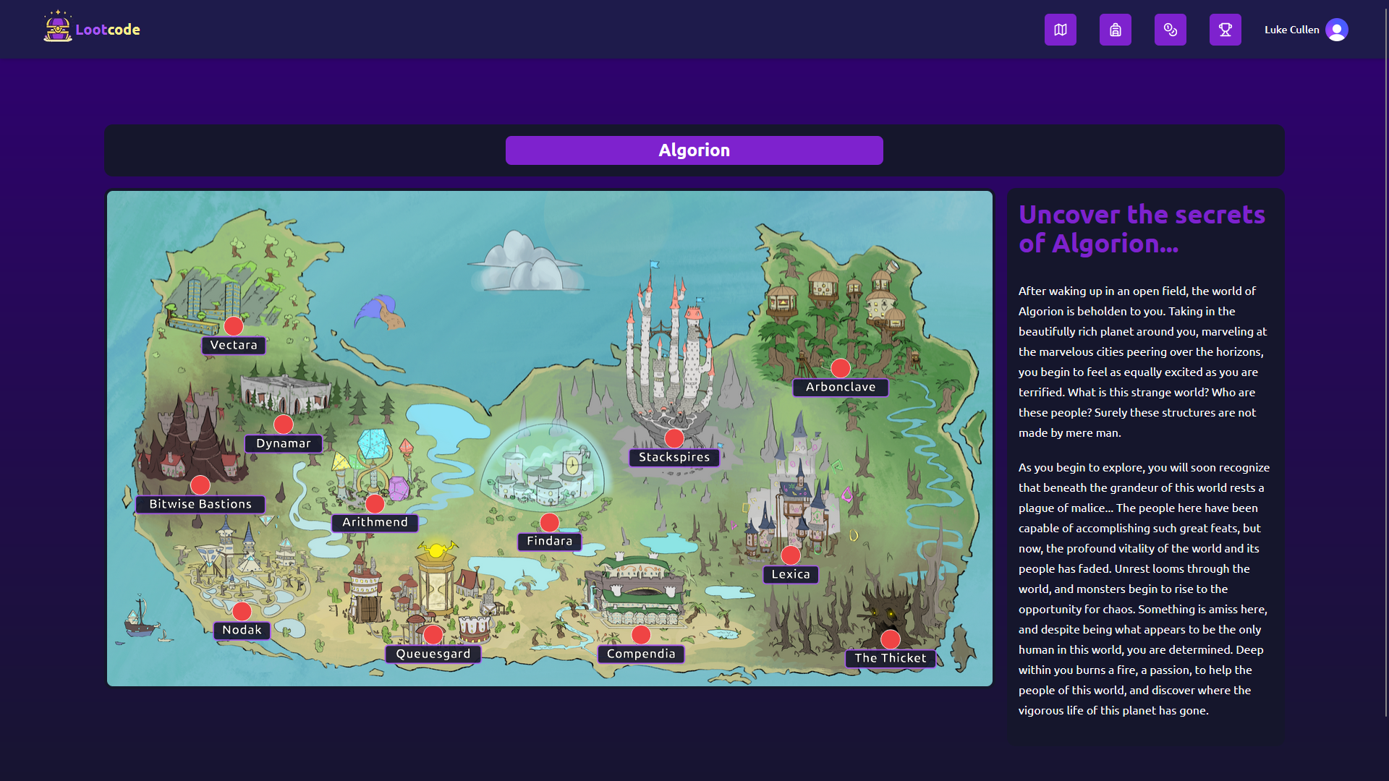Click the Algorion title banner

(694, 150)
